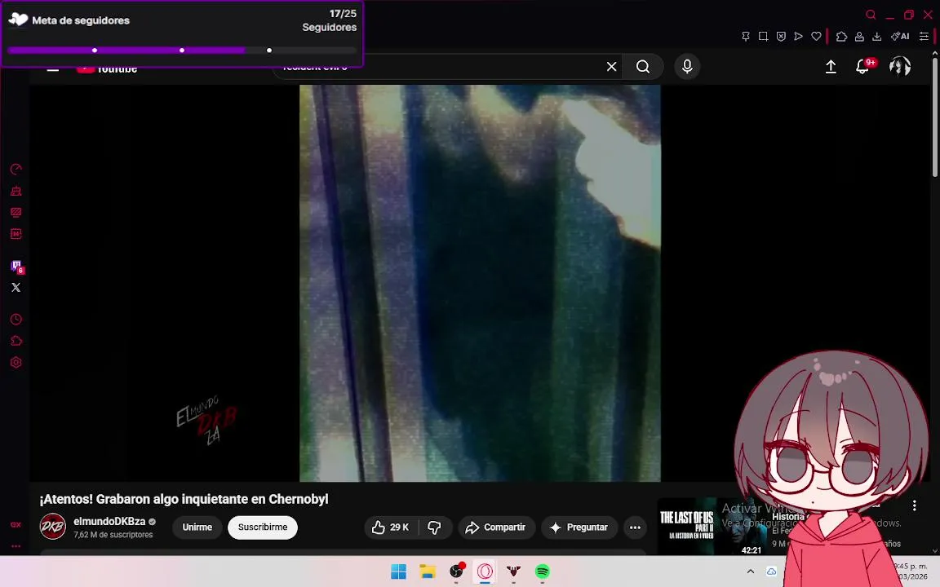The image size is (940, 587).
Task: Like the video with 29 K thumbs up
Action: click(x=391, y=527)
